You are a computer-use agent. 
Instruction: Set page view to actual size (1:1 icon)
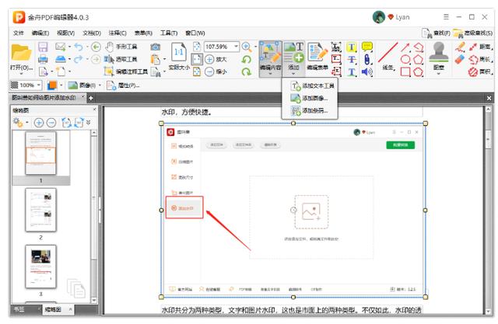(x=179, y=57)
